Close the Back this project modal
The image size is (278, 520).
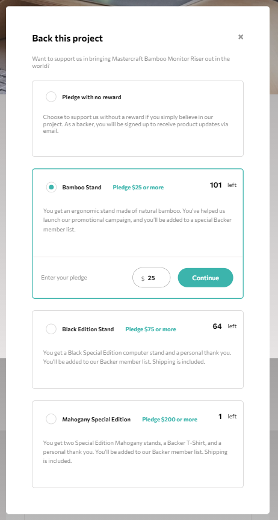coord(241,37)
